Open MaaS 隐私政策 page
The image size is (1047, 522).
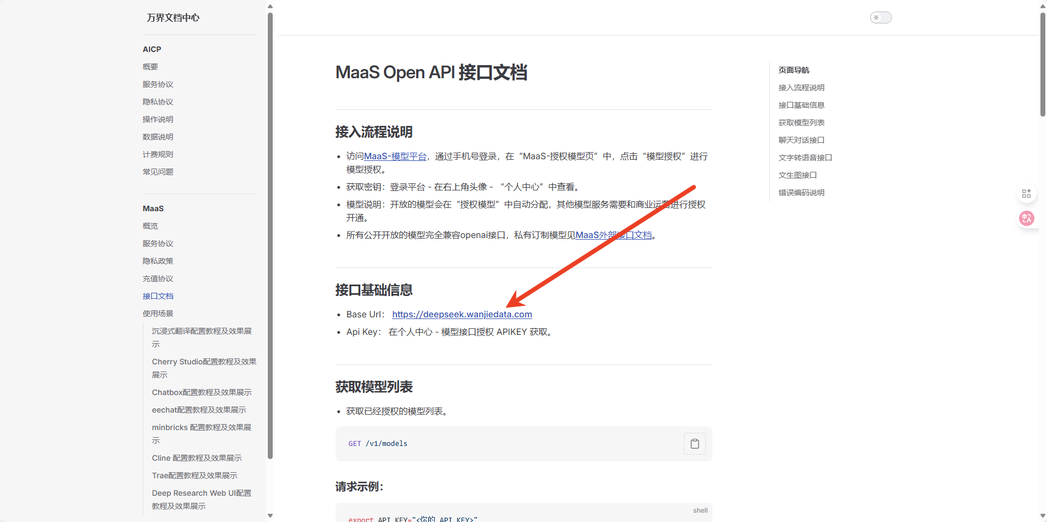point(158,261)
